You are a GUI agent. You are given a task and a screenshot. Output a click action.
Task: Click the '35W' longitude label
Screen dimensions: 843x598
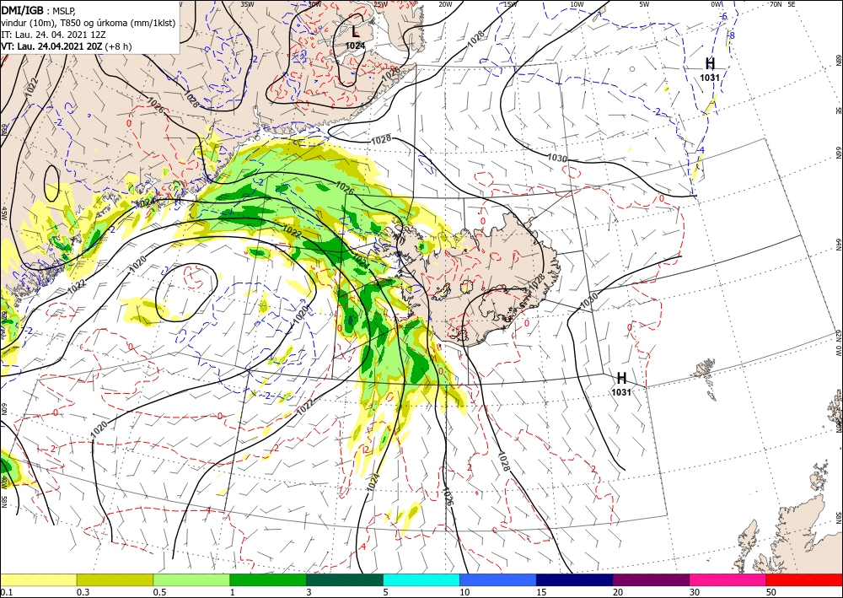click(247, 4)
